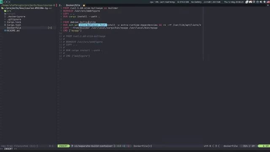The height and width of the screenshot is (152, 270).
Task: Click the utf-8 encoding indicator
Action: click(x=207, y=146)
